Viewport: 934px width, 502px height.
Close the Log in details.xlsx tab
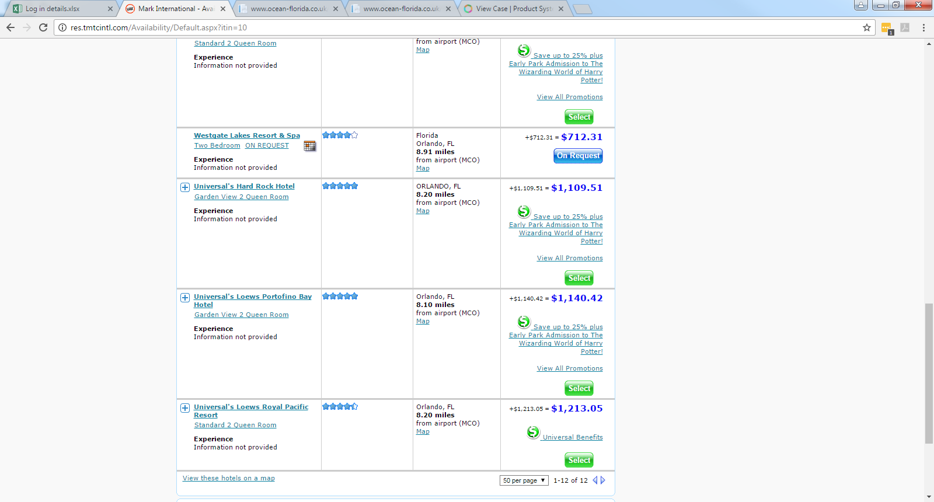[x=110, y=9]
